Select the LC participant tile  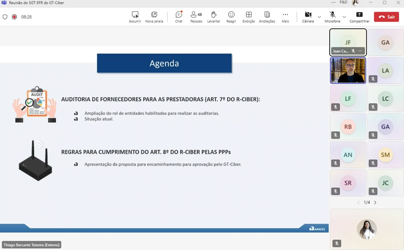[385, 98]
